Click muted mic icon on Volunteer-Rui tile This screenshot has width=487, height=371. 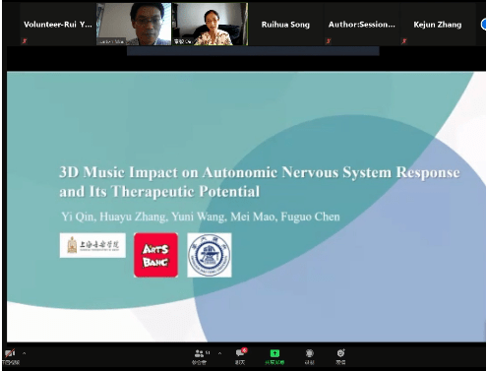(x=25, y=41)
